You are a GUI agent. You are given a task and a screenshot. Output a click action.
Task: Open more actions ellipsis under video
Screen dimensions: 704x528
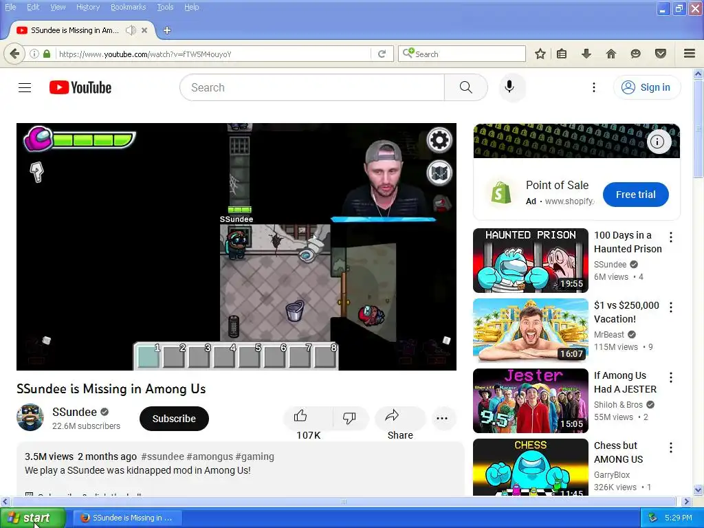[x=442, y=418]
